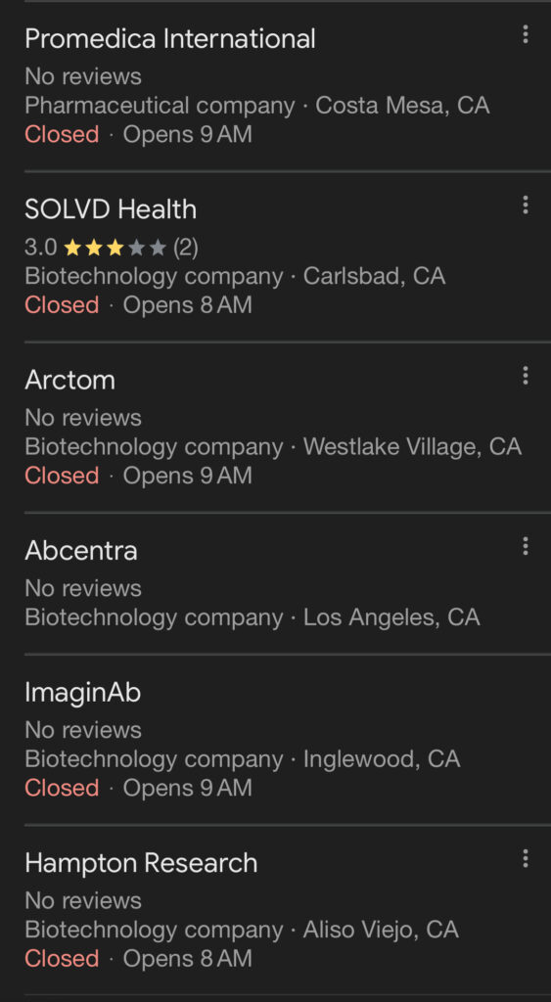Image resolution: width=551 pixels, height=1002 pixels.
Task: Open more options for Abcentra listing
Action: click(x=525, y=546)
